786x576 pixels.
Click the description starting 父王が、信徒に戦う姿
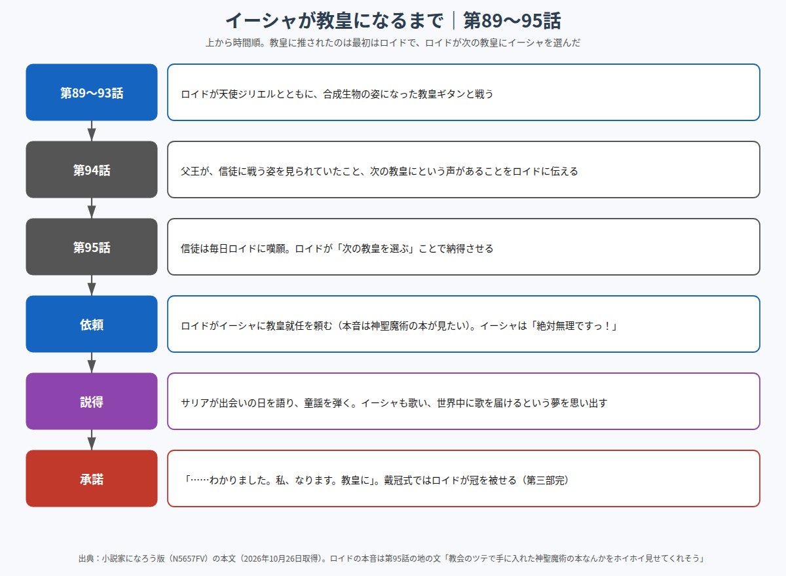point(464,170)
